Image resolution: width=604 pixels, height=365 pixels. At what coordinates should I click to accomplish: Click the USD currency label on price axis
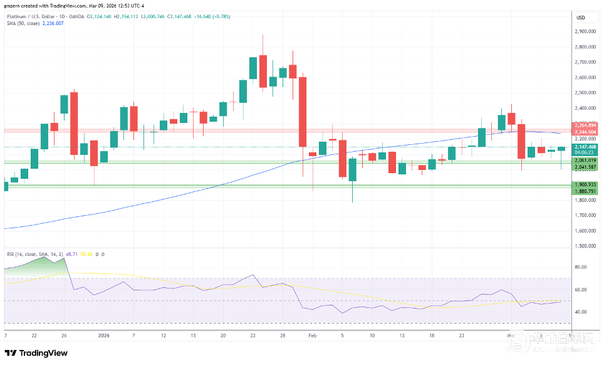tap(580, 18)
